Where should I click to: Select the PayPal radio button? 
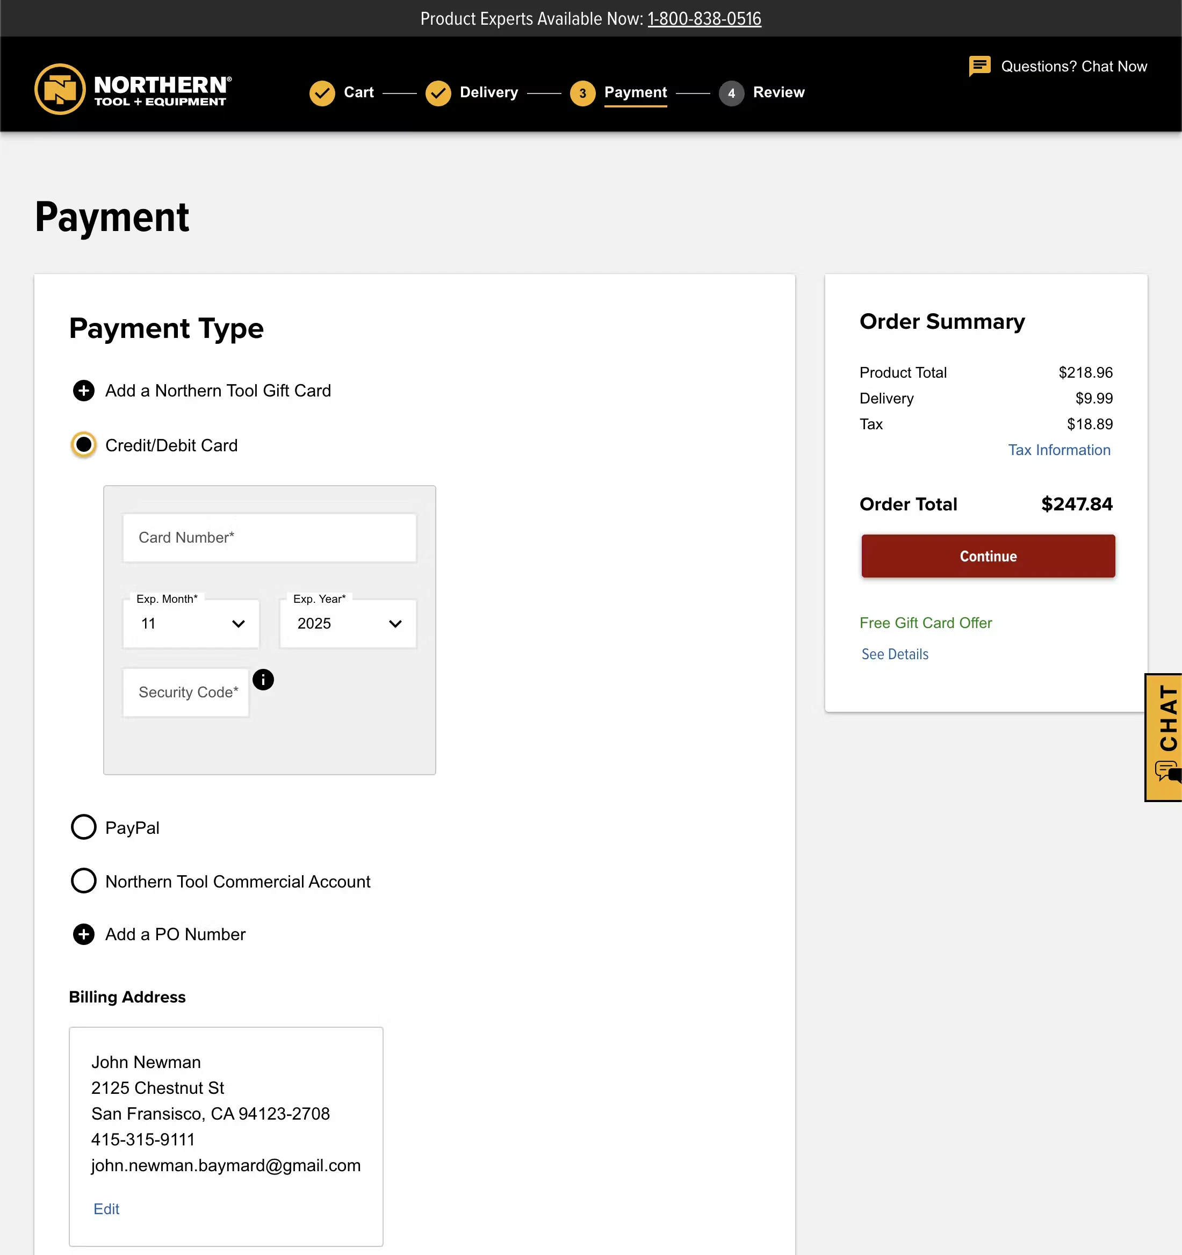[83, 827]
